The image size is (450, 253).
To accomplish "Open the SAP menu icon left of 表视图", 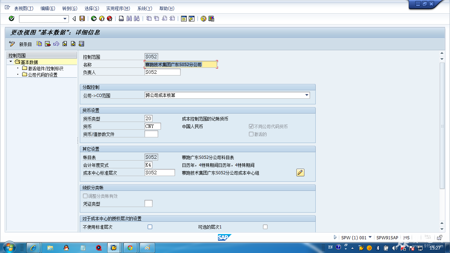I will [x=7, y=8].
